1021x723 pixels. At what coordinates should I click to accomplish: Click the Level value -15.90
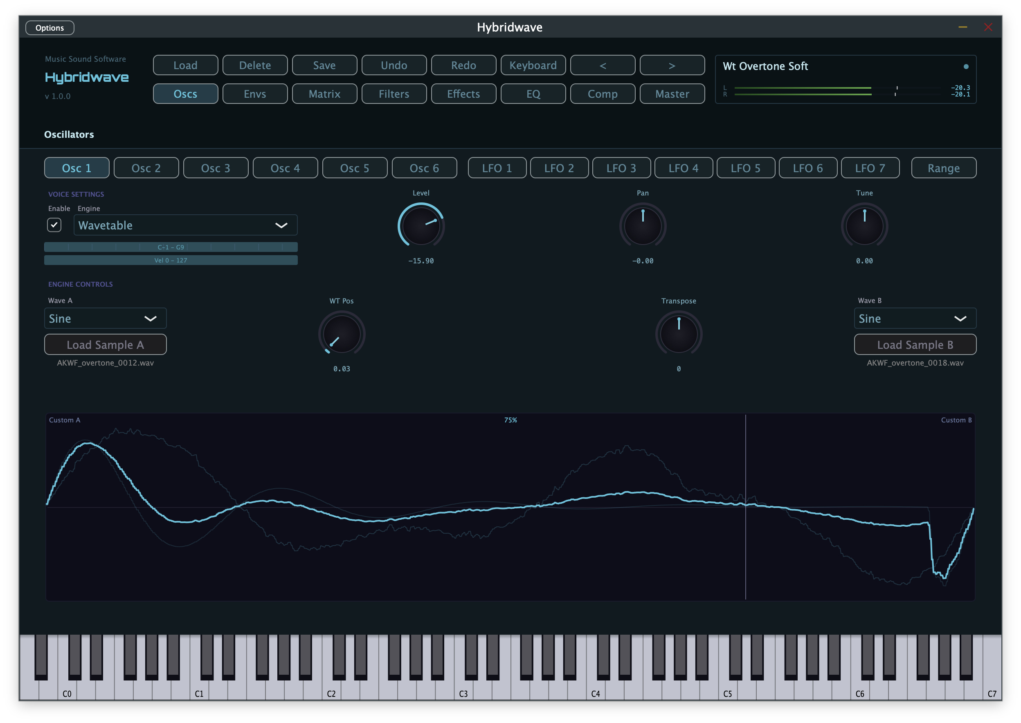click(x=421, y=261)
